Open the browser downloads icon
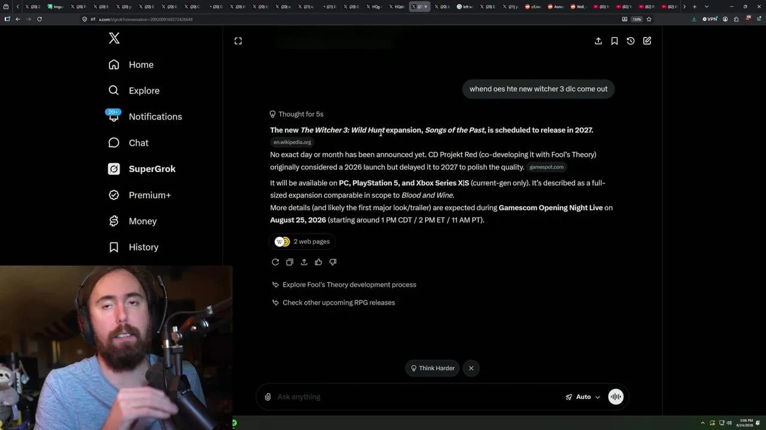766x430 pixels. tap(694, 19)
